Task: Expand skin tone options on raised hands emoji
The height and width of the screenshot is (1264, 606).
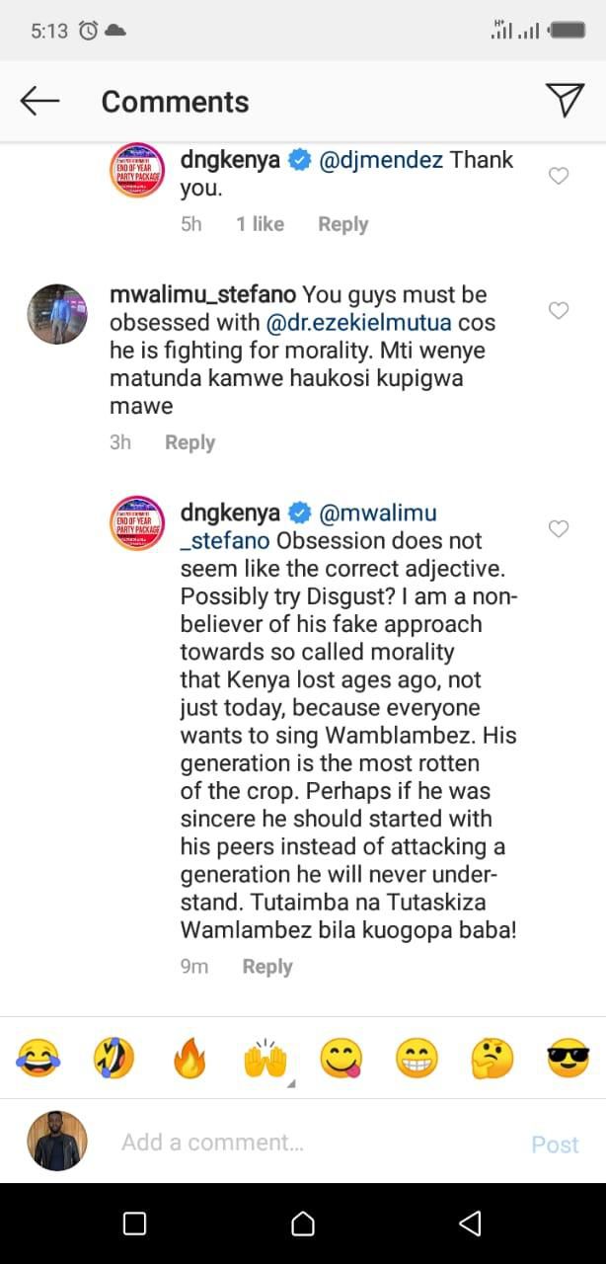Action: coord(290,1083)
